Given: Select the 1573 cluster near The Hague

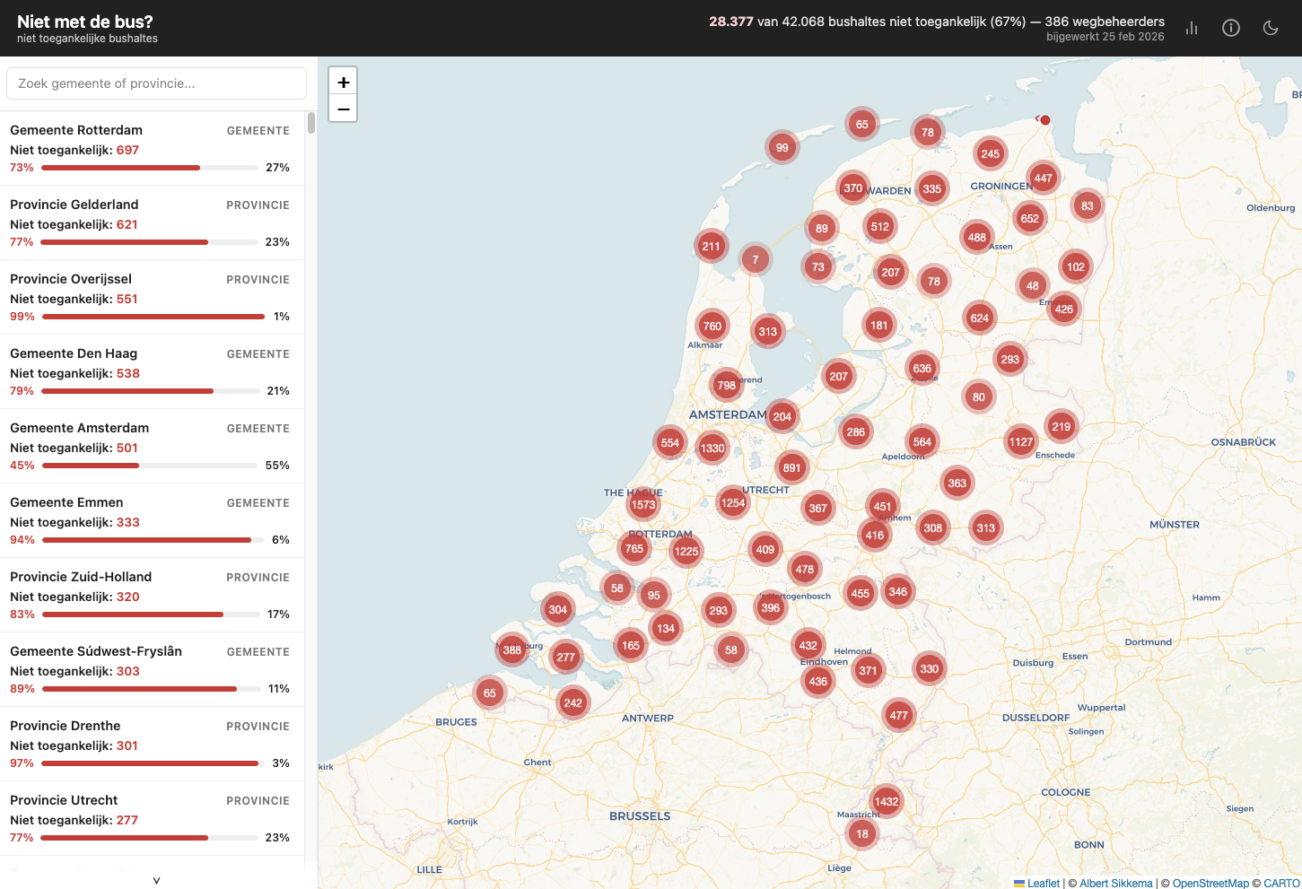Looking at the screenshot, I should (643, 504).
